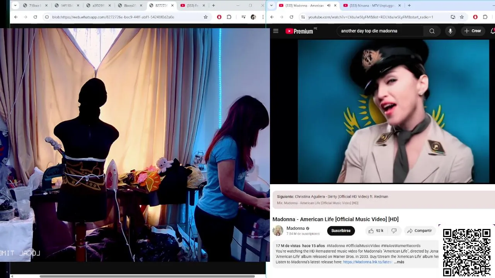Go back in the WhatsApp browser window
495x278 pixels.
tap(16, 17)
